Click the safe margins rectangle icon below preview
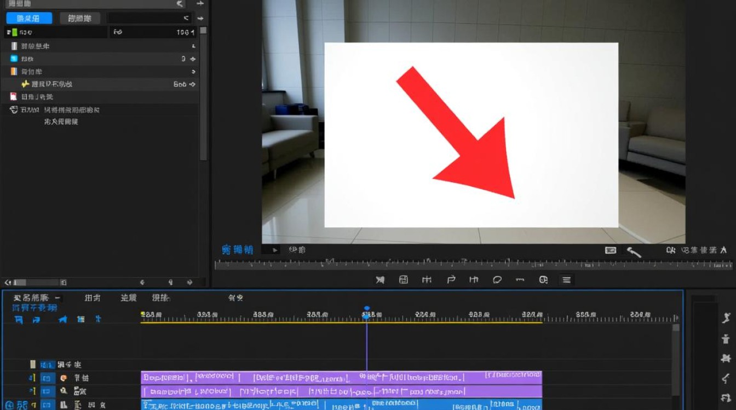This screenshot has width=736, height=410. (x=610, y=250)
